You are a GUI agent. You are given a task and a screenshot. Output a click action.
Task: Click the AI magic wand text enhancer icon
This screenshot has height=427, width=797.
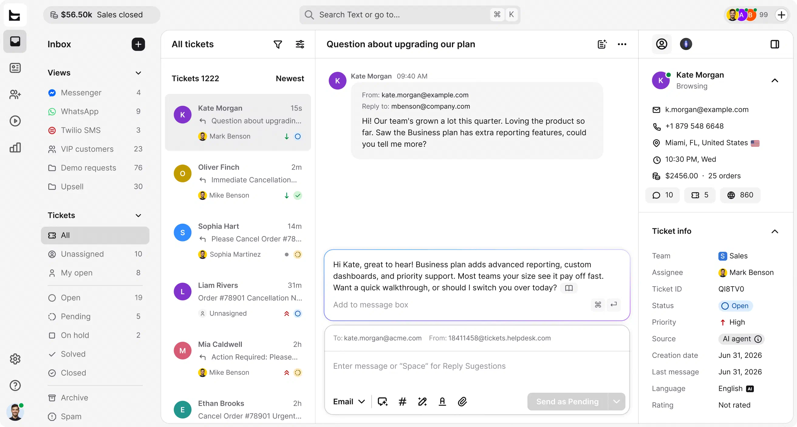(x=422, y=402)
